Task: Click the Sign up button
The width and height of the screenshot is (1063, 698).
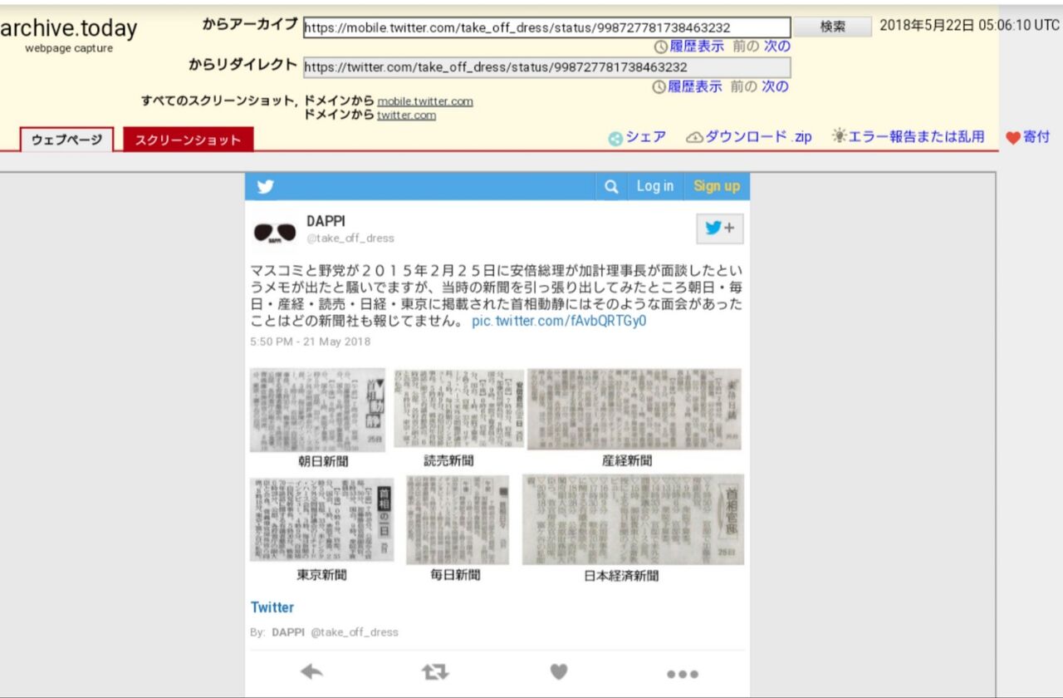Action: (717, 186)
